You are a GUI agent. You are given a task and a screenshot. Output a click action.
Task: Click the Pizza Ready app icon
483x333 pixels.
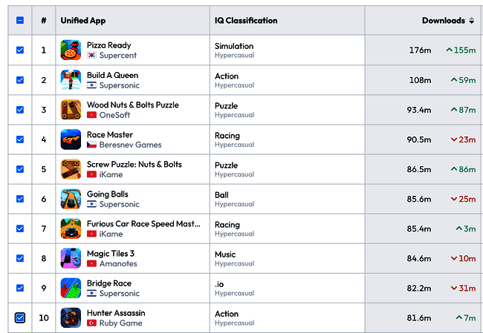coord(71,50)
